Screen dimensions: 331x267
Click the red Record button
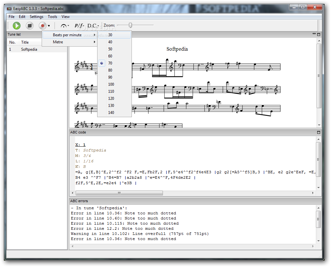tap(42, 26)
